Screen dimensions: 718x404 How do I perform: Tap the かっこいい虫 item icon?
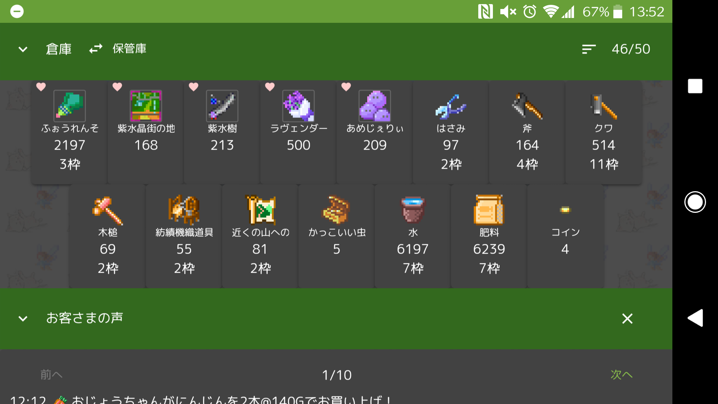pos(337,210)
